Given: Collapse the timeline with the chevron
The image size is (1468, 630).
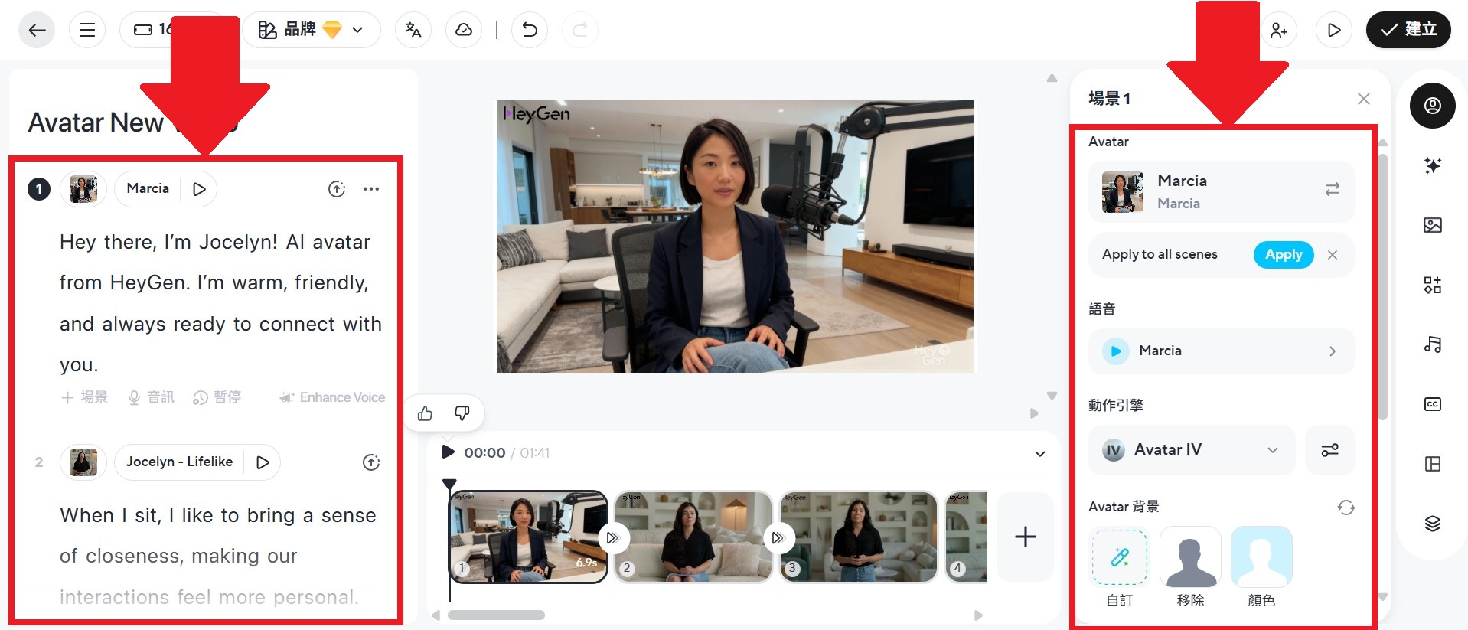Looking at the screenshot, I should pyautogui.click(x=1040, y=453).
